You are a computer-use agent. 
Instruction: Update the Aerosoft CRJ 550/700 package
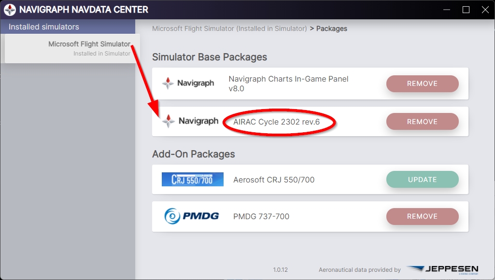(x=423, y=179)
